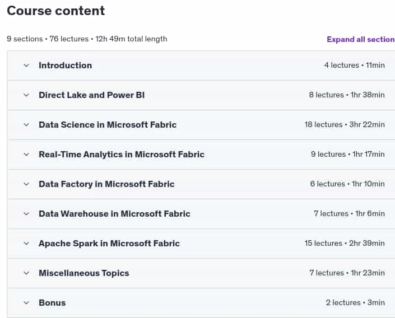Click '2 lectures • 3min' text
This screenshot has height=318, width=395.
click(355, 303)
